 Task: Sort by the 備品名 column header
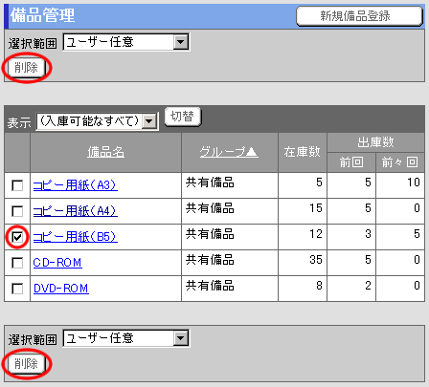click(106, 152)
